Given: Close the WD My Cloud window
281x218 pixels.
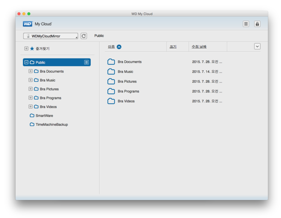Looking at the screenshot, I should coord(19,14).
